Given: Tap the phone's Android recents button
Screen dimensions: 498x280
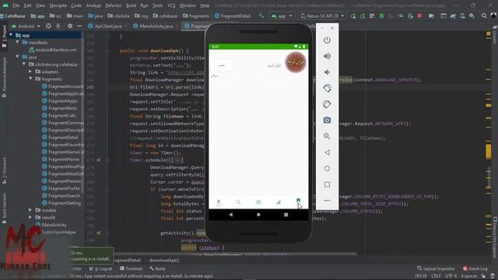Looking at the screenshot, I should click(x=286, y=215).
